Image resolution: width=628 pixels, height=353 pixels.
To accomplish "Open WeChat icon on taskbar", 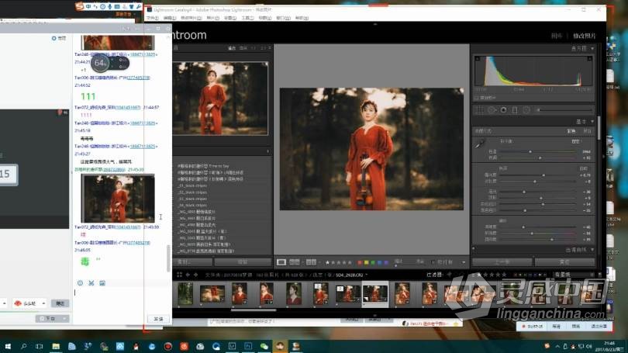I will click(x=264, y=346).
